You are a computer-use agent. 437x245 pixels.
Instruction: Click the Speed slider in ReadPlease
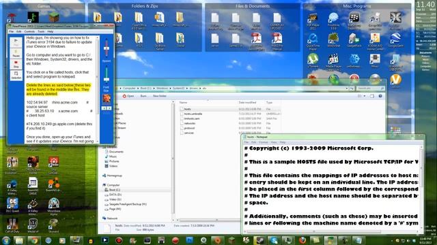click(107, 48)
